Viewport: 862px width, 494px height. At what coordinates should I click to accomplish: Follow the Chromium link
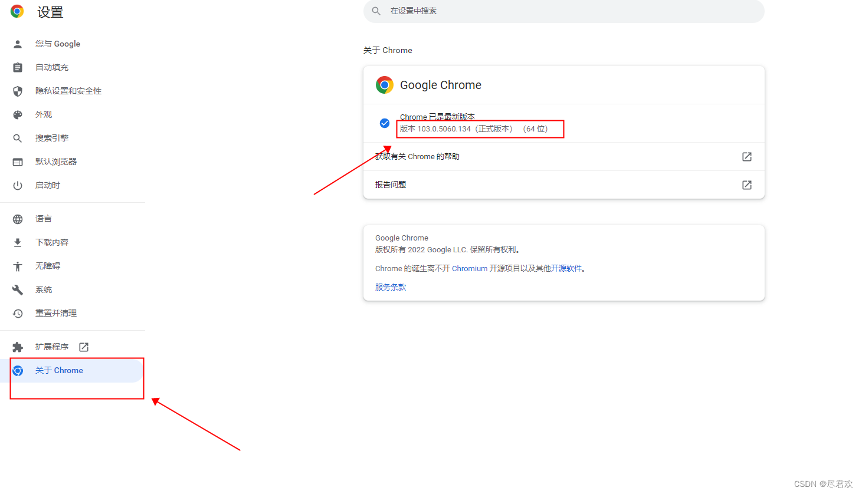[470, 269]
